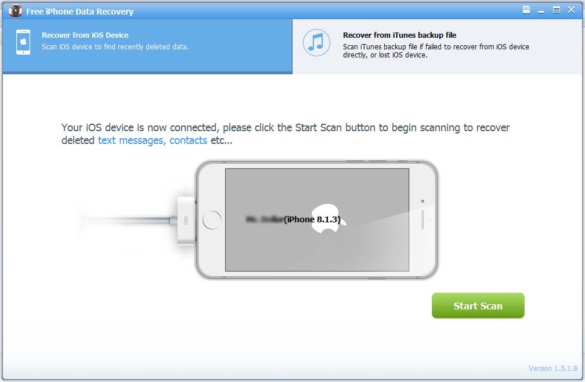Click the iTunes music note icon
This screenshot has width=585, height=382.
[316, 42]
